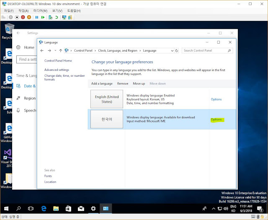Go back in Language control panel
Viewport: 268px width, 220px height.
42,50
